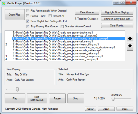Select 02-carly_rae_jepsen-tug_of_war.mp3 track
The image size is (138, 114).
(x=68, y=36)
